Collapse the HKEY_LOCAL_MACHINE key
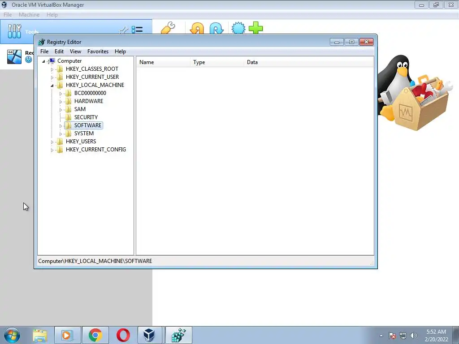459x344 pixels. point(52,86)
